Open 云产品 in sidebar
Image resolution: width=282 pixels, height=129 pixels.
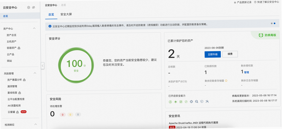[x=11, y=54]
